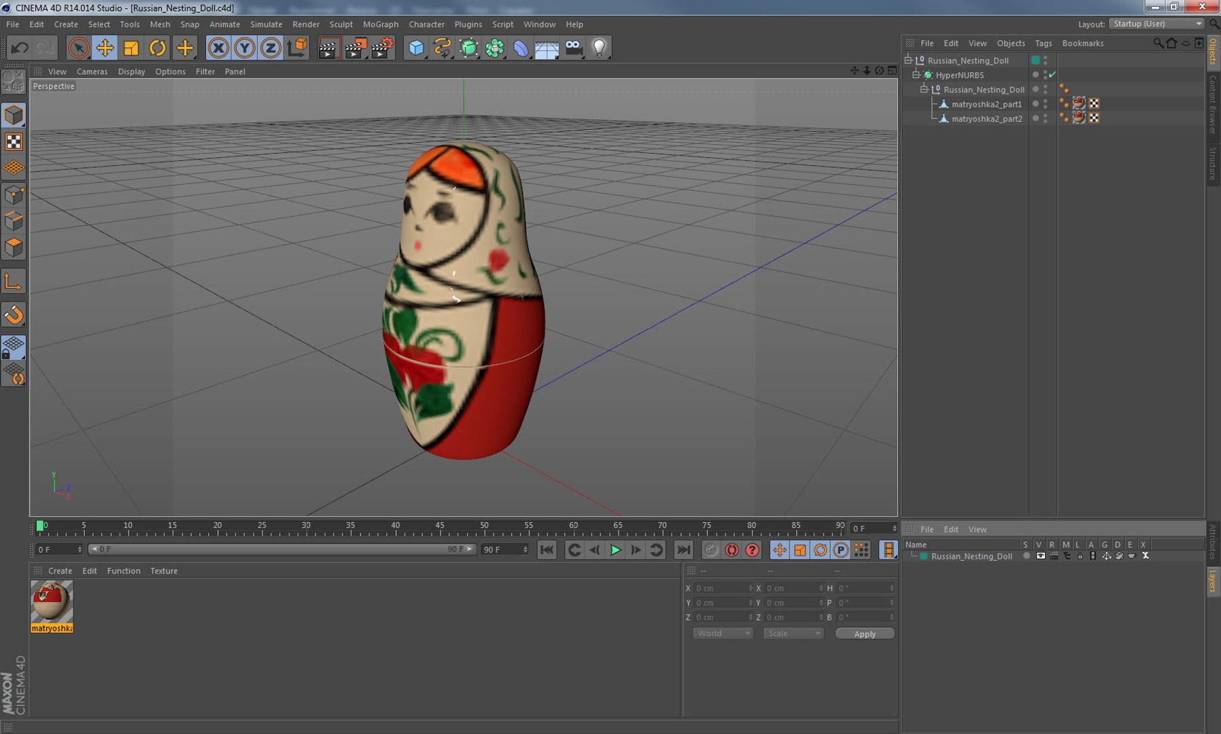Collapse root Russian_Nesting_Doll object tree
1221x734 pixels.
coord(908,60)
